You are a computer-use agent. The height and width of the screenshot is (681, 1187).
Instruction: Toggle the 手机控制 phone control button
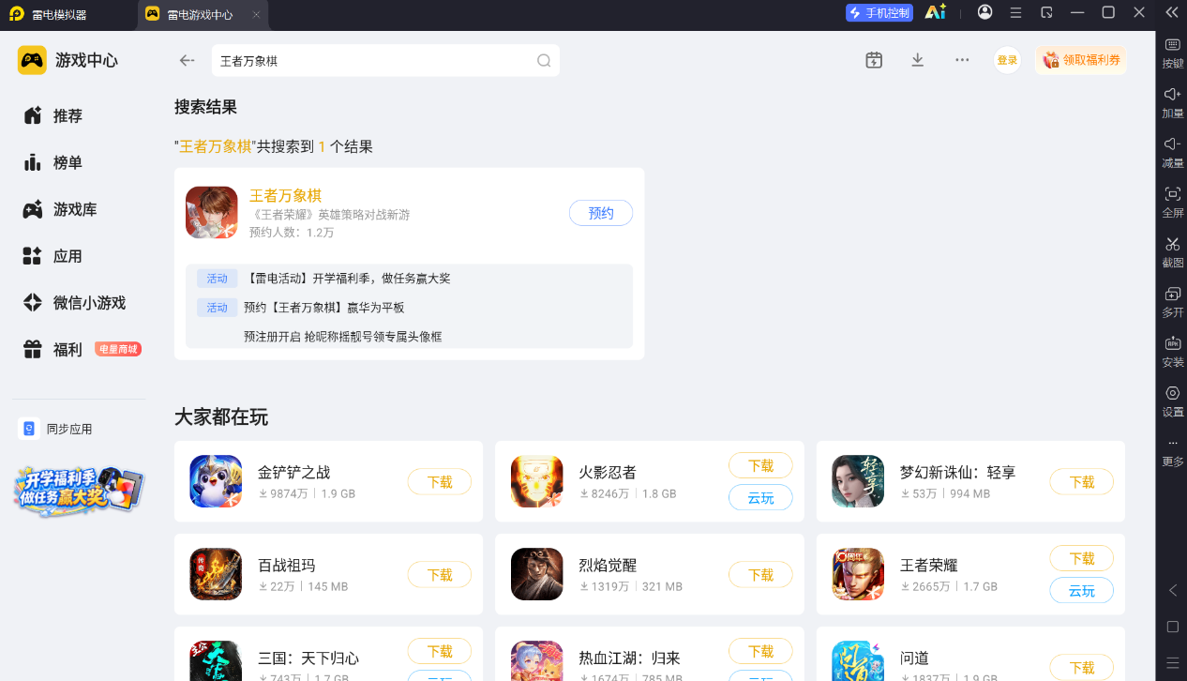pyautogui.click(x=879, y=13)
